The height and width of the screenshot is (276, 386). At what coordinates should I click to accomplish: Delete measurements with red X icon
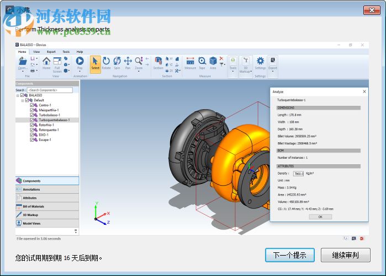pos(221,58)
